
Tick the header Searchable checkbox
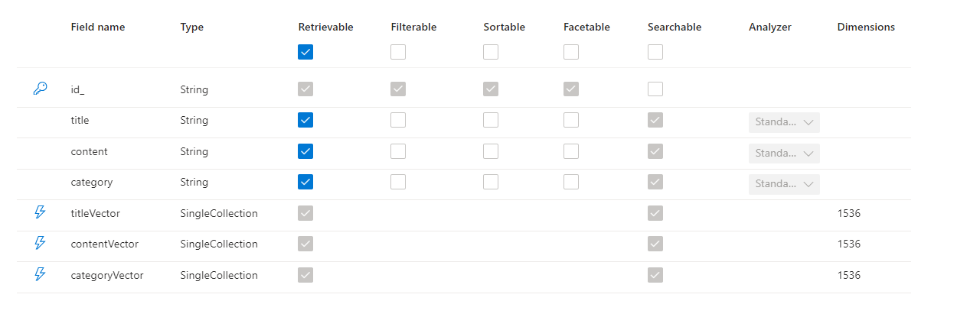tap(655, 52)
